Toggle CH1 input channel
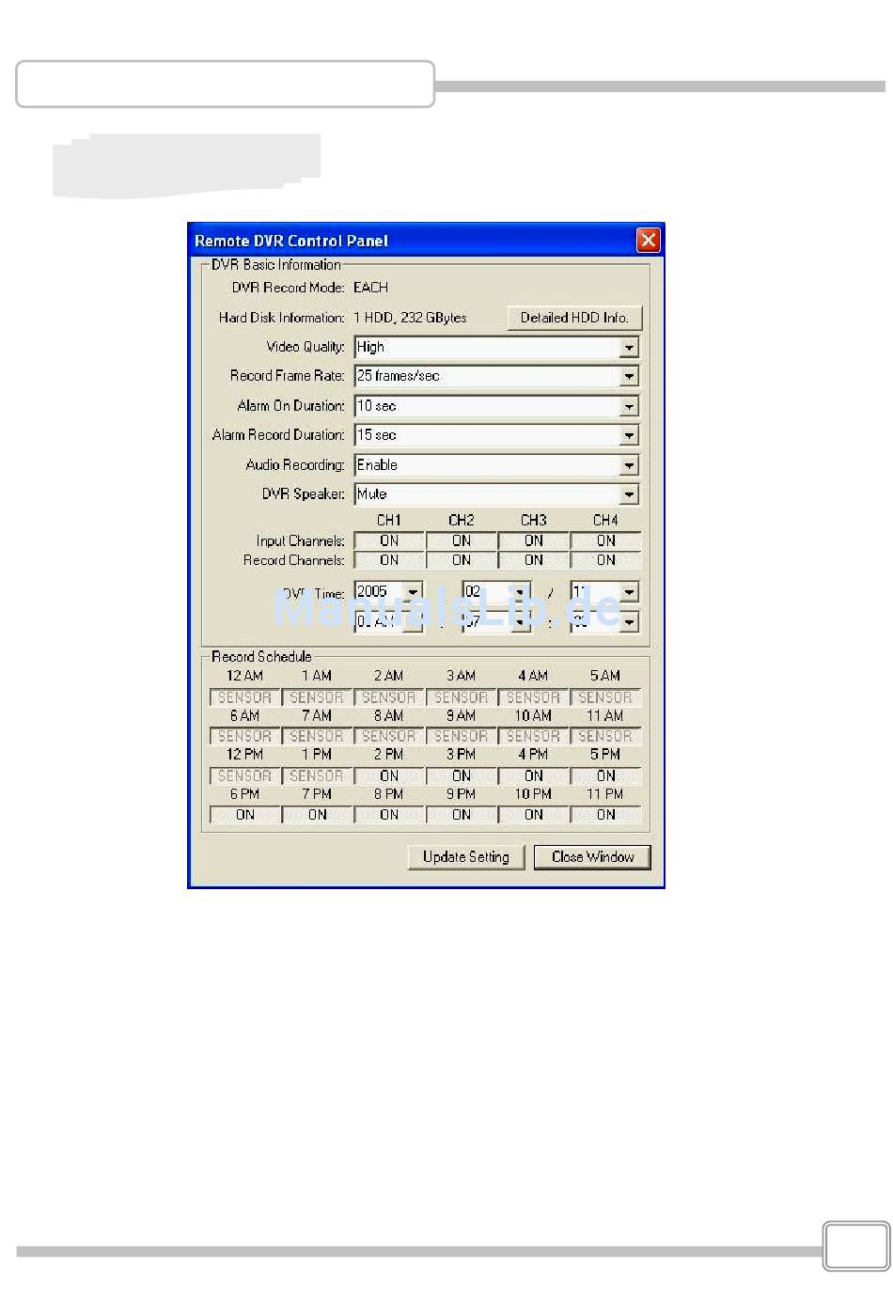This screenshot has width=893, height=1314. coord(389,540)
